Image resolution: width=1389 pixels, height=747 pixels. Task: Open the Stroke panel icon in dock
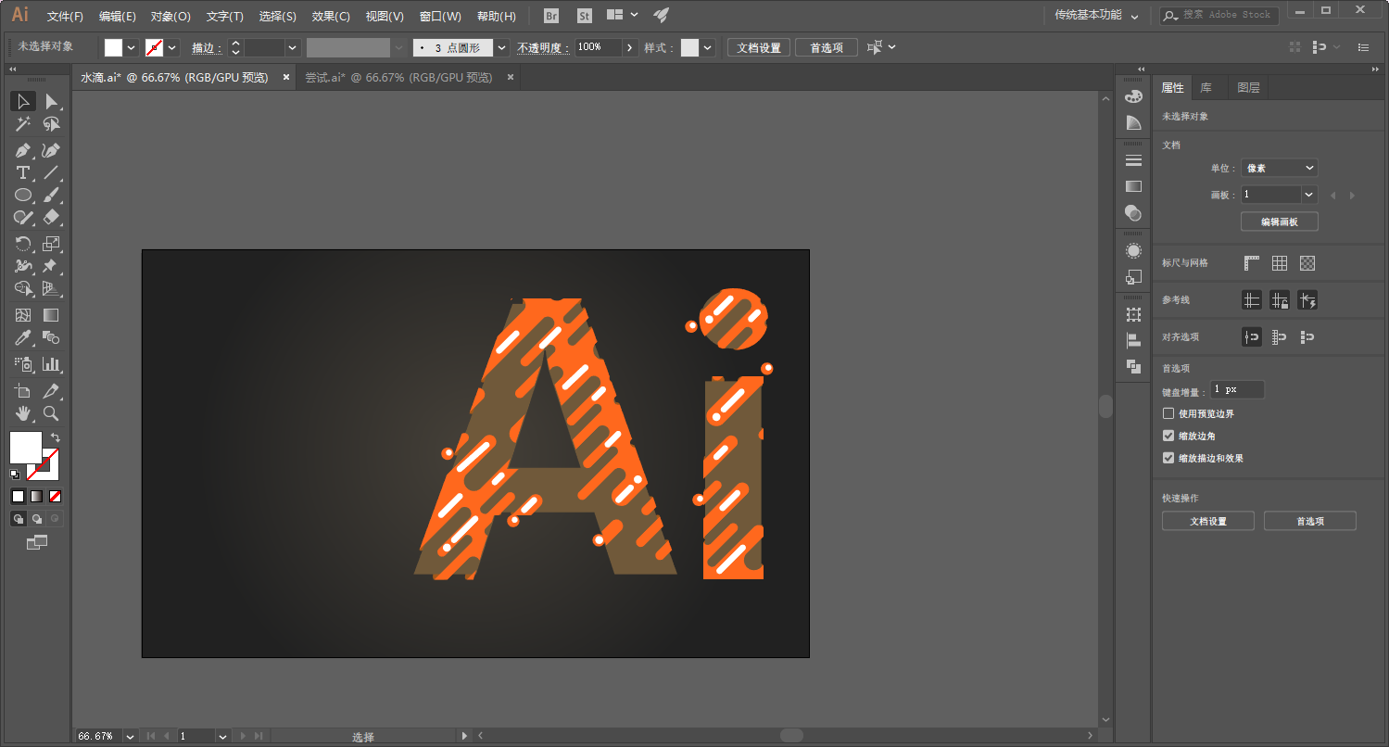tap(1133, 160)
